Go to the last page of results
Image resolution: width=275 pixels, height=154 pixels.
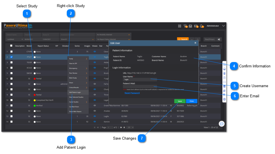(x=124, y=127)
